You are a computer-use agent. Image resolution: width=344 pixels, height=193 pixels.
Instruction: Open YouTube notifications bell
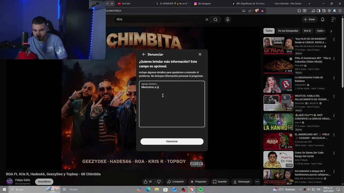point(323,19)
